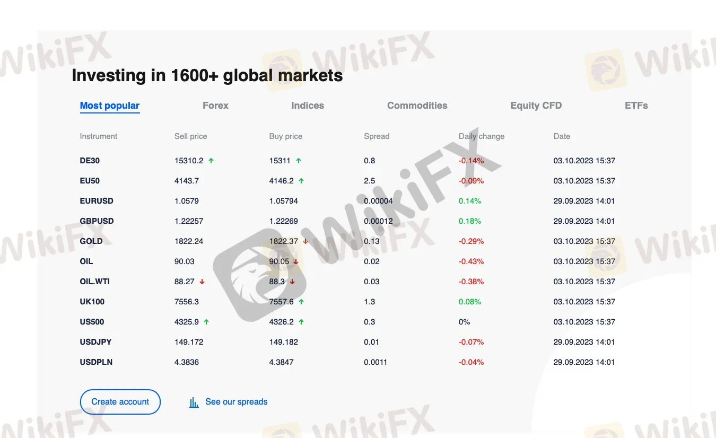Click red down arrow next to OIL buy price
The height and width of the screenshot is (438, 716).
[x=296, y=261]
